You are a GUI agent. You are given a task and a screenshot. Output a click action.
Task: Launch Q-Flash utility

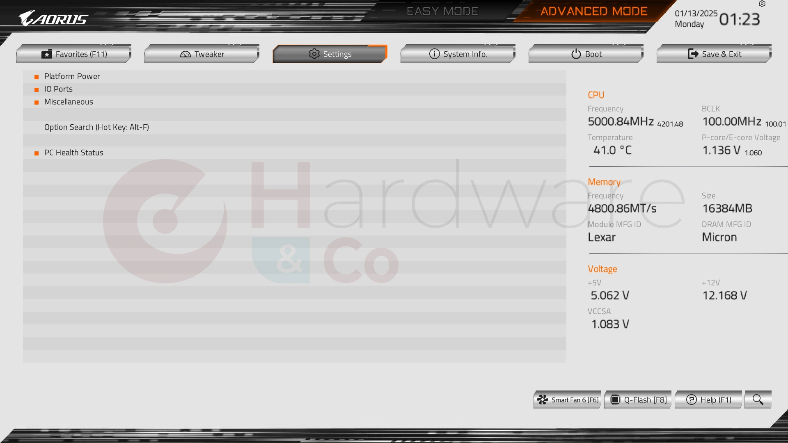[x=639, y=400]
